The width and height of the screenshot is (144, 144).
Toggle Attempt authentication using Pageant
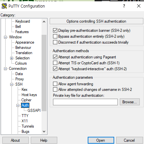(55, 57)
